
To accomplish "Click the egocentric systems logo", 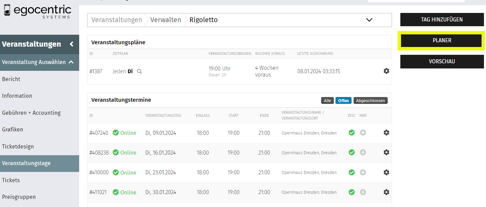I will [x=38, y=11].
